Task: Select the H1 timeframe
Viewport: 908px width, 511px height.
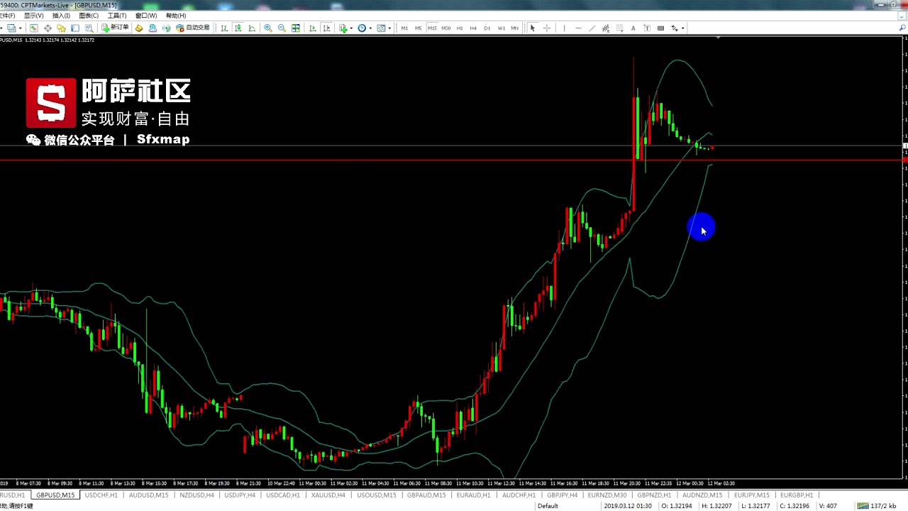Action: [460, 28]
